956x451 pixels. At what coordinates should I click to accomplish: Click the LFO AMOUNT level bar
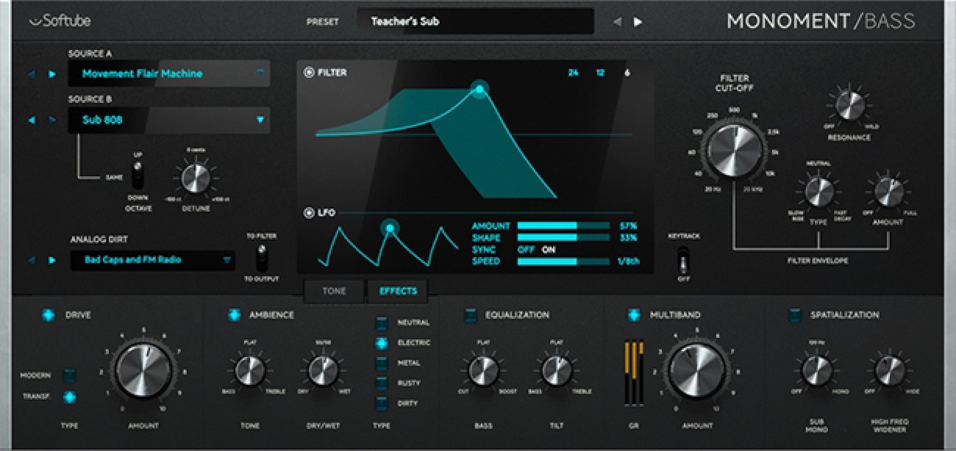(564, 226)
